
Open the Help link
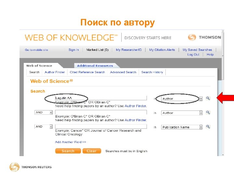click(x=210, y=54)
